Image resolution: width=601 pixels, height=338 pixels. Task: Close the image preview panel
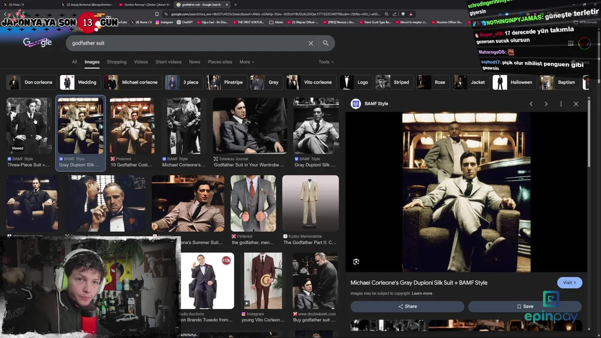(x=576, y=104)
